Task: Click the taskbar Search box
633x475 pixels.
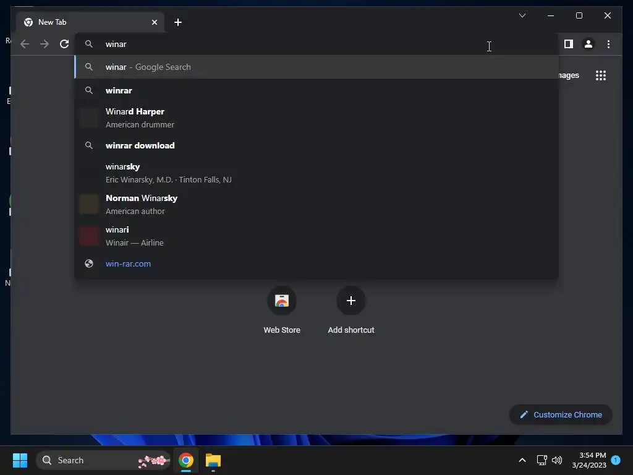Action: pos(103,460)
